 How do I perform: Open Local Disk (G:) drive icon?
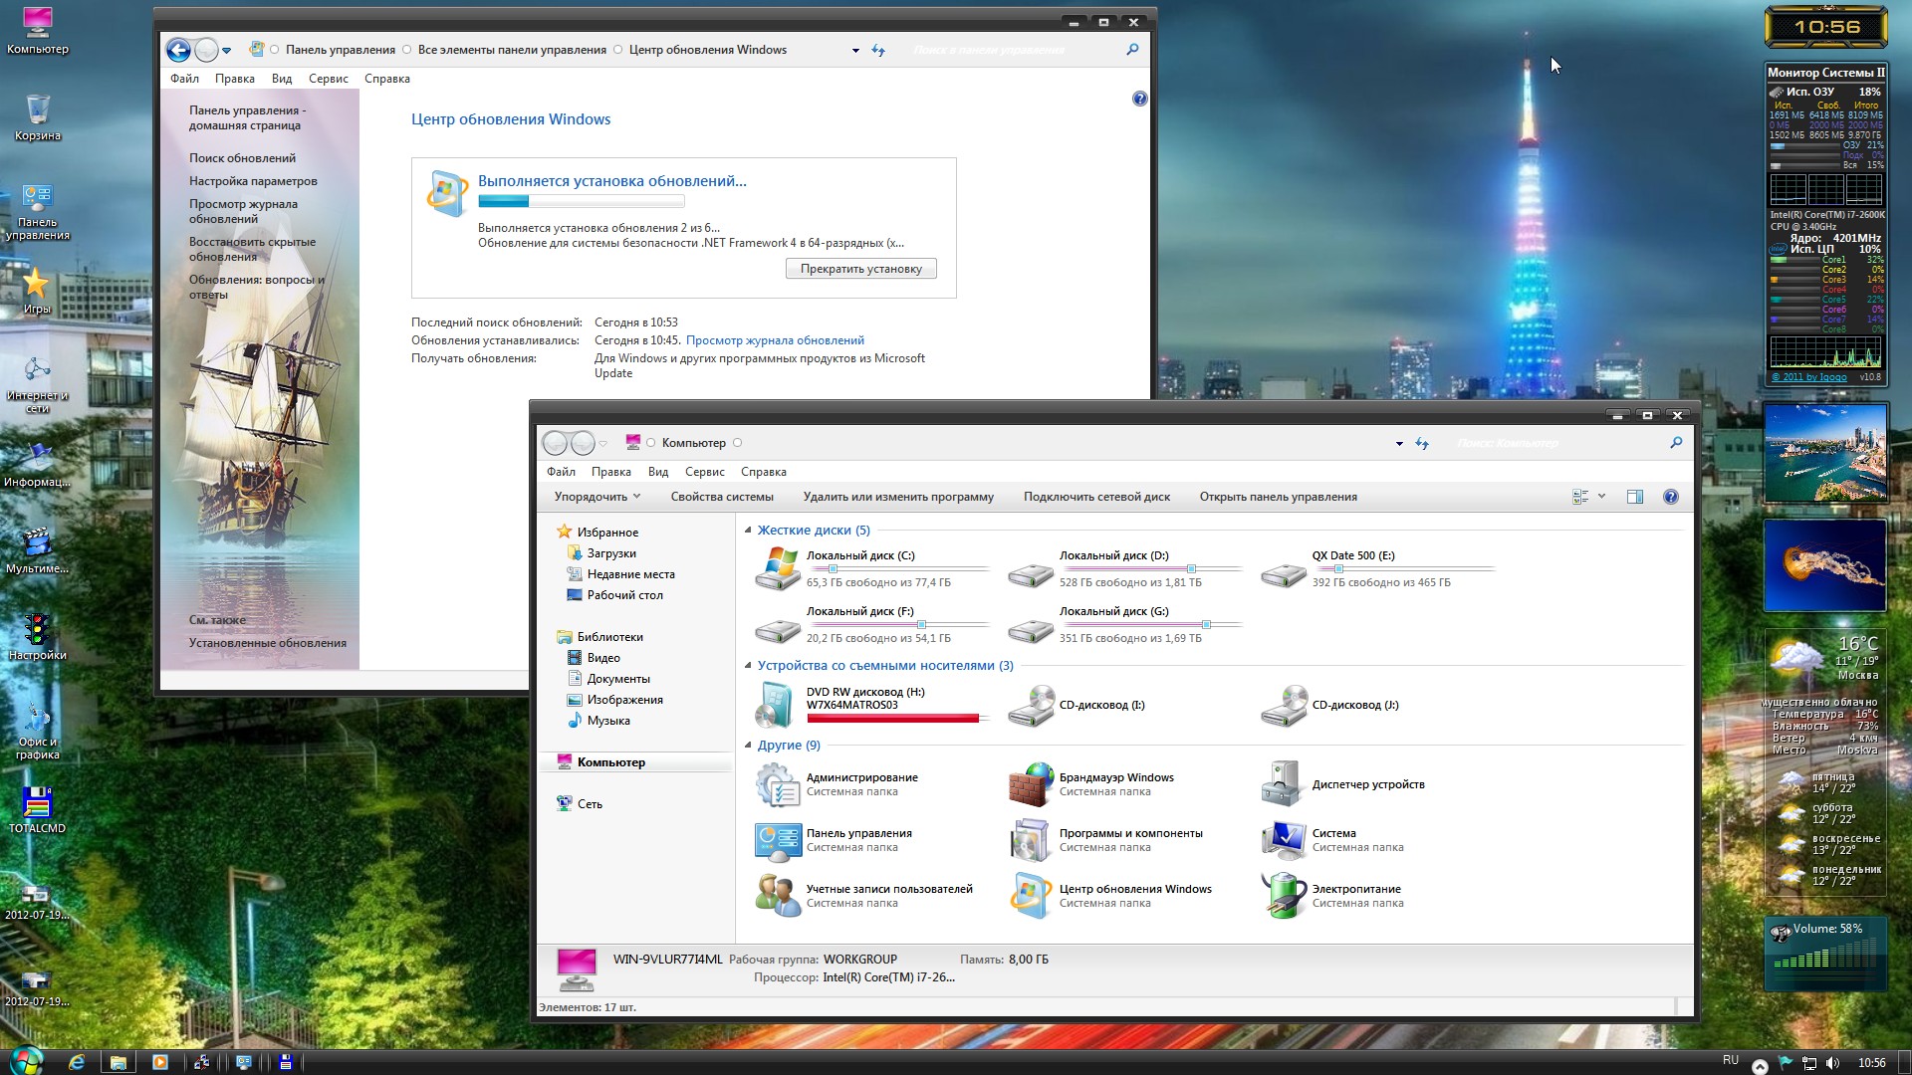click(1030, 629)
